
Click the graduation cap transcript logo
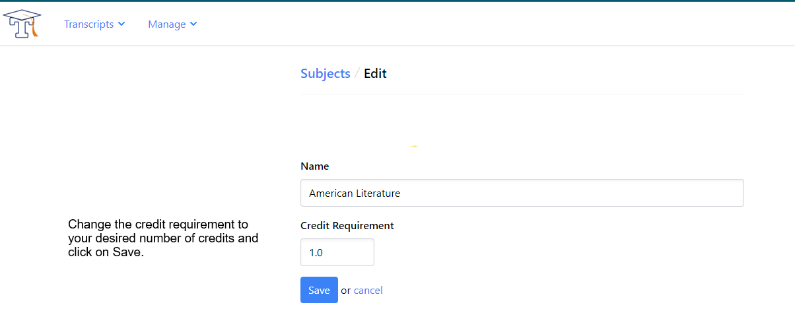22,24
